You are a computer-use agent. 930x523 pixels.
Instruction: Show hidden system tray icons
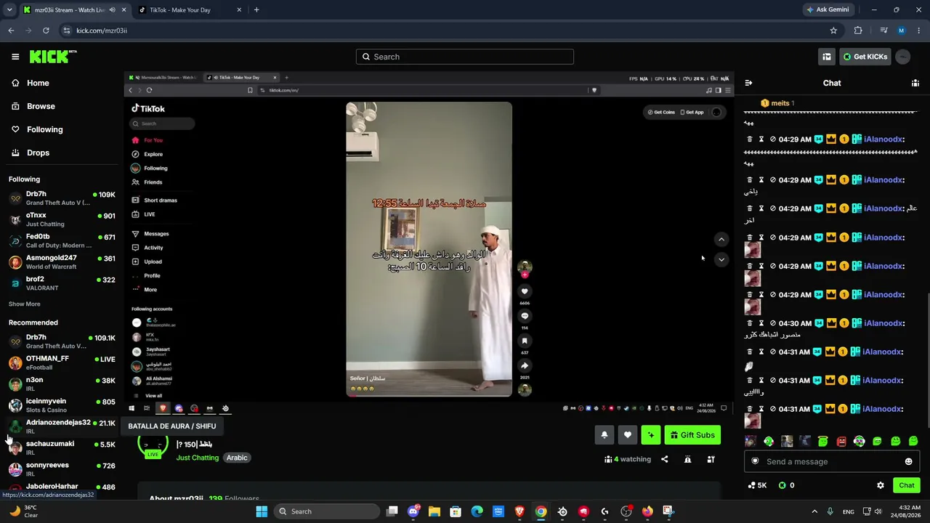(x=814, y=511)
